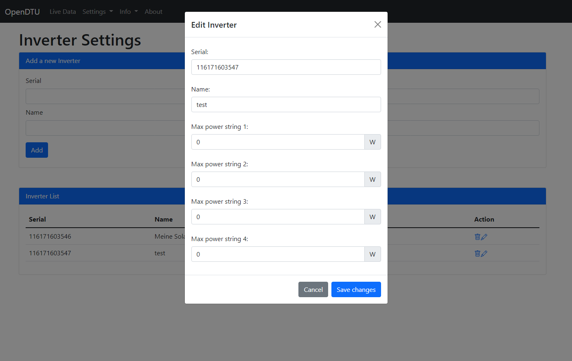
Task: Click pencil edit icon for inverter 116171603546
Action: click(484, 237)
